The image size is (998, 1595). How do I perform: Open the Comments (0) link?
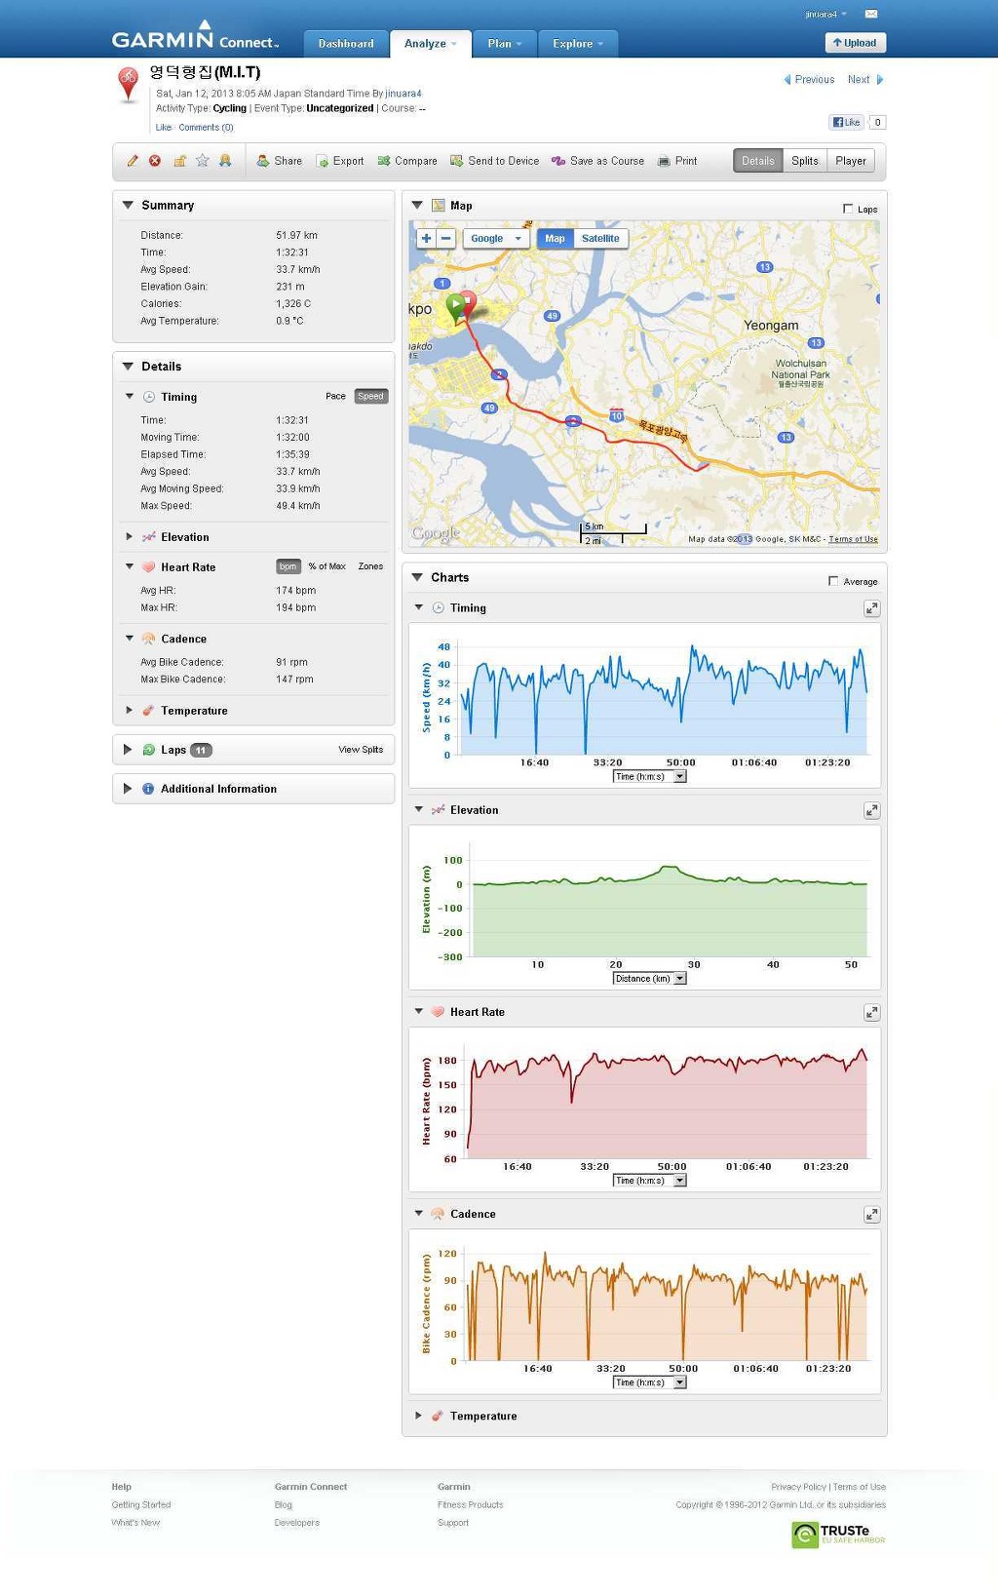coord(207,128)
